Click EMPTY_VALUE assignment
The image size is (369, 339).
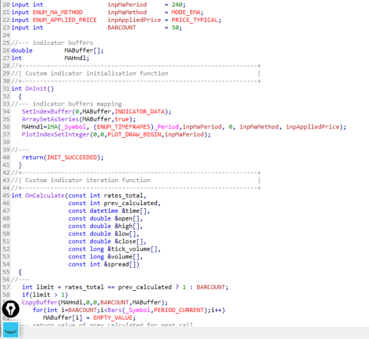[113, 318]
